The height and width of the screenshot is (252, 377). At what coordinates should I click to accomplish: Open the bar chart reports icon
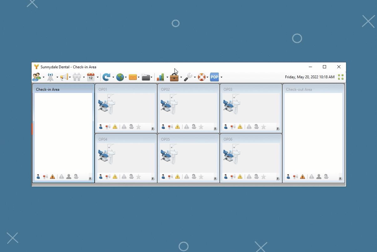coord(160,77)
